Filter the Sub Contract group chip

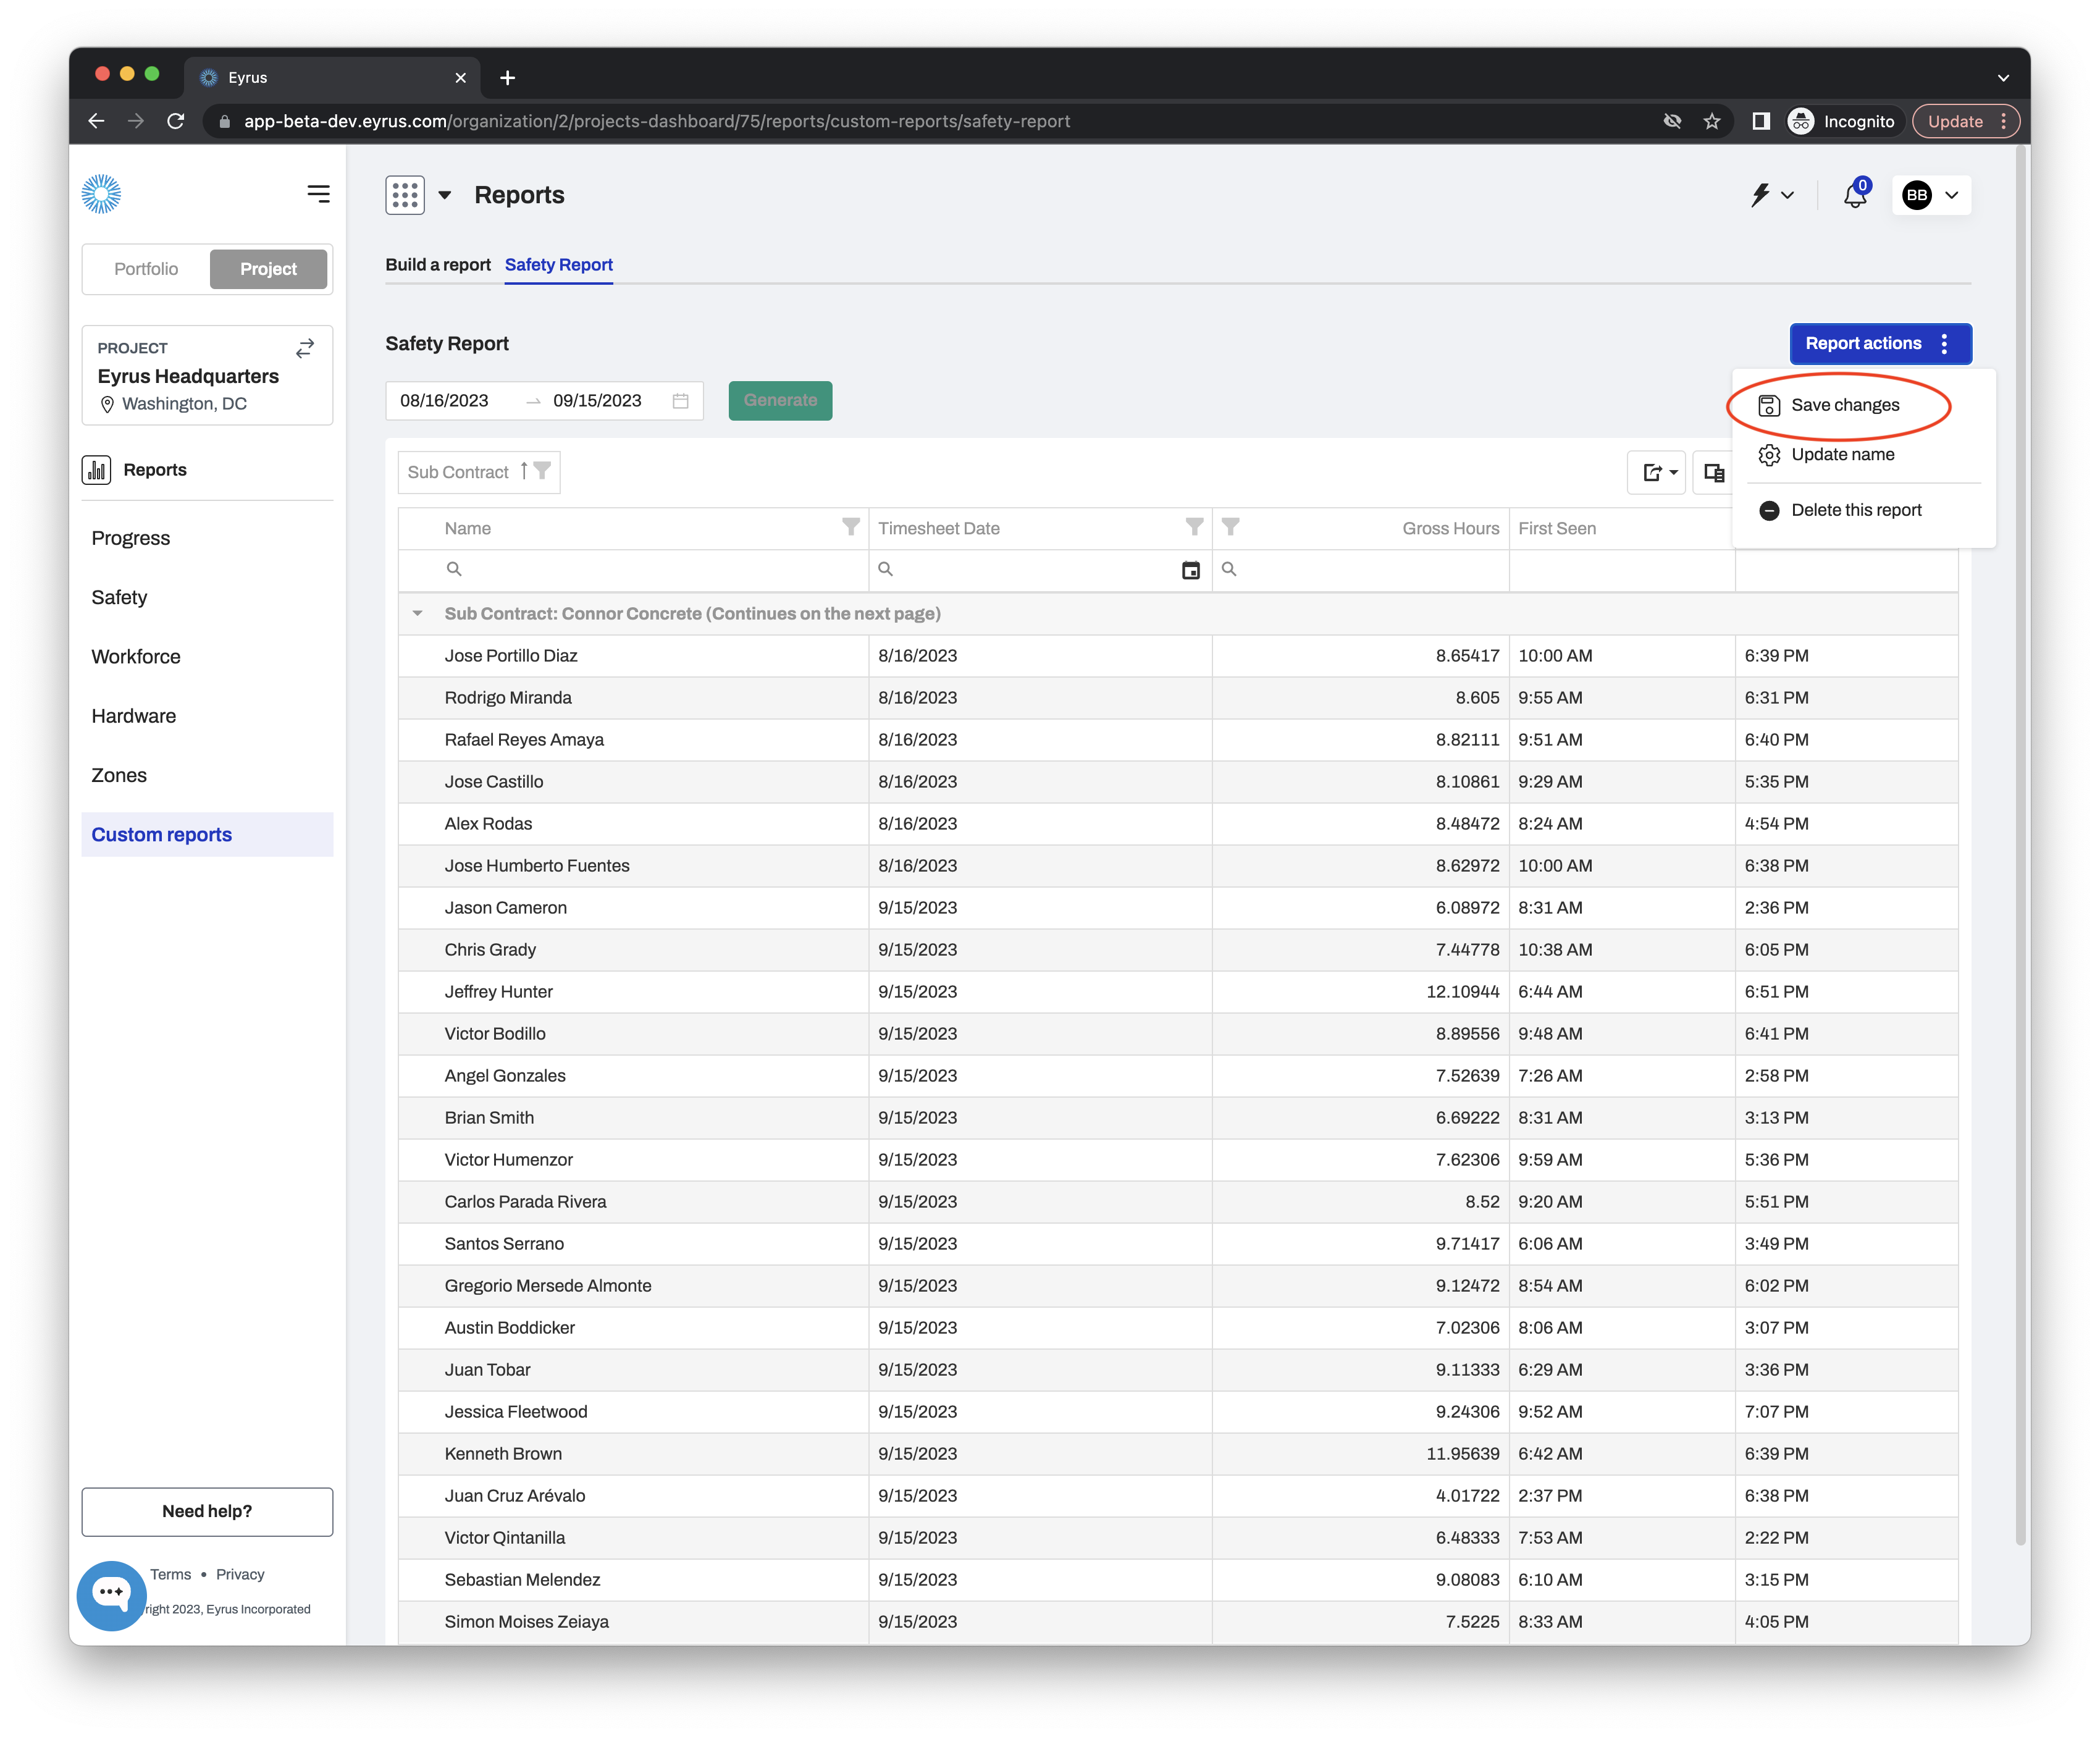tap(542, 471)
